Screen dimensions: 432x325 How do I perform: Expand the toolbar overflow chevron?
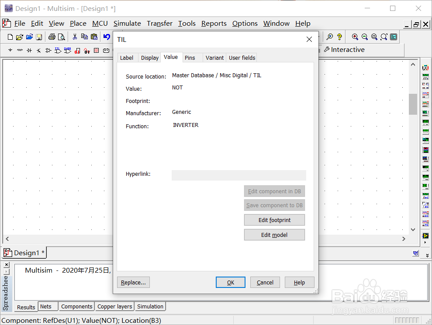427,255
